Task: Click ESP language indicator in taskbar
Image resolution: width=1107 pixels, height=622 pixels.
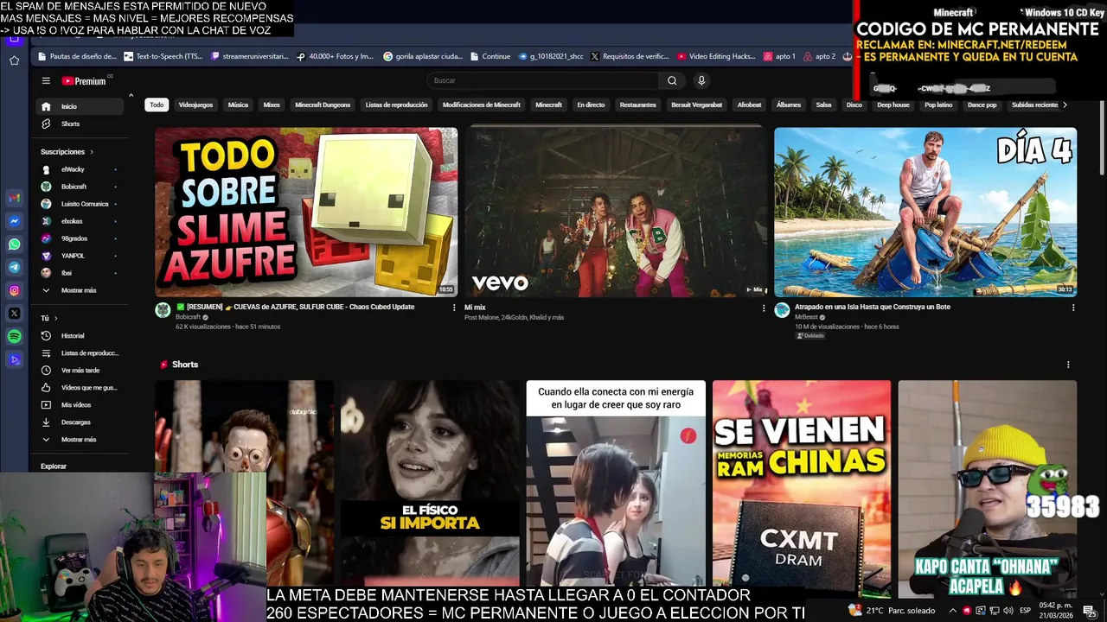Action: (x=1025, y=610)
